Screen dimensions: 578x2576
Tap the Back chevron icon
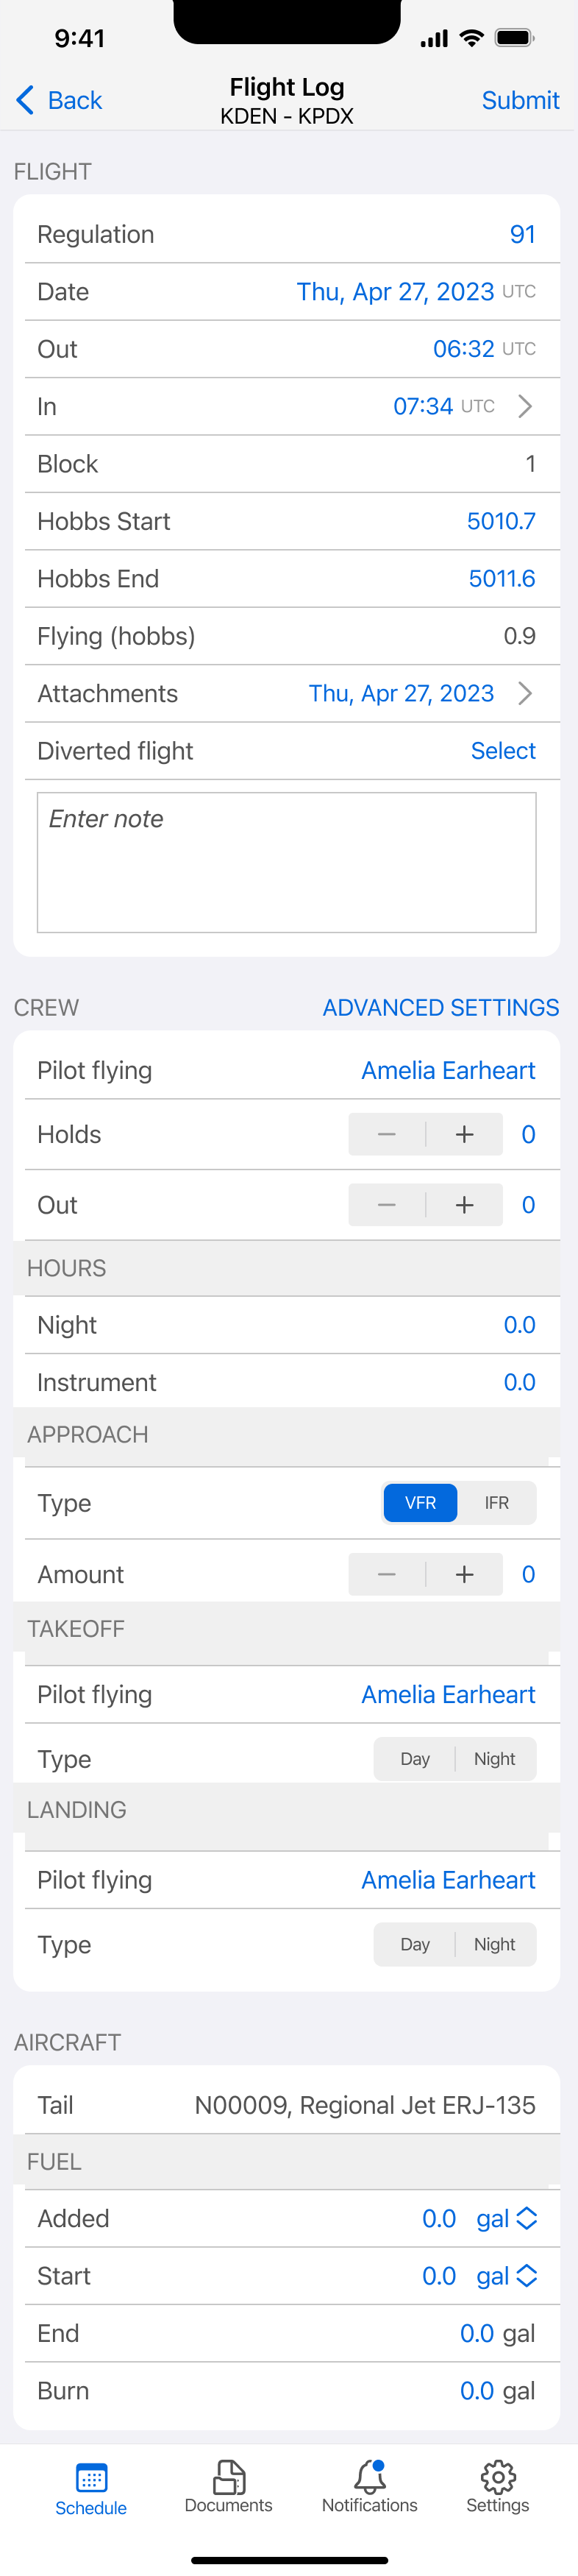26,100
